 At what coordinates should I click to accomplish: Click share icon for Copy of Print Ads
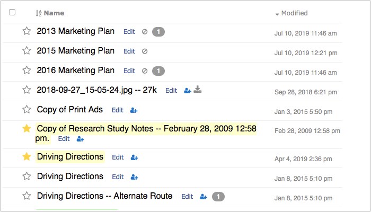click(x=134, y=110)
